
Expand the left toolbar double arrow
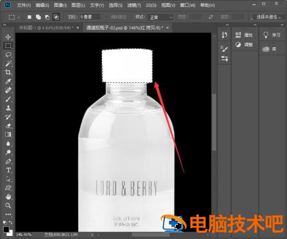pyautogui.click(x=4, y=24)
